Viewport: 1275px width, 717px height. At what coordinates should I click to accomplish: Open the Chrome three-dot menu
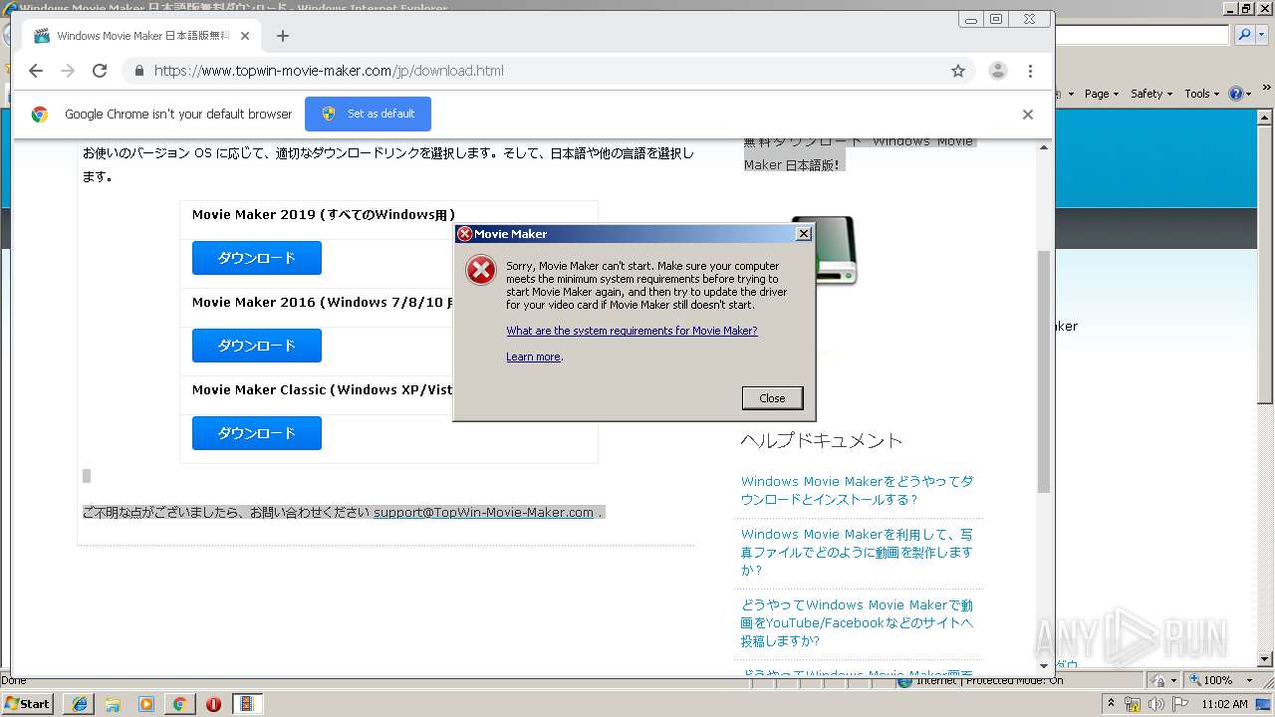click(1030, 71)
